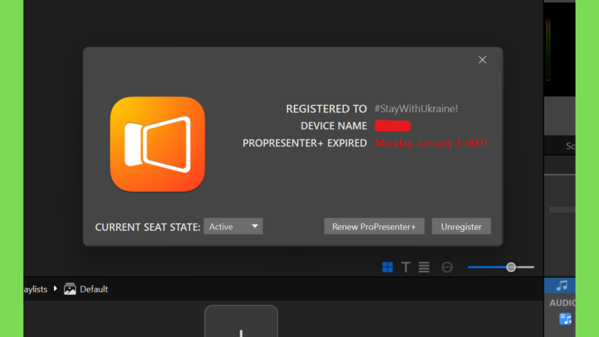This screenshot has width=599, height=337.
Task: Click the audio playlist icon
Action: 565,319
